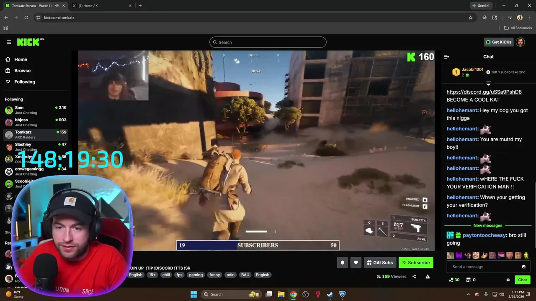Go back to the previous page

(6, 18)
